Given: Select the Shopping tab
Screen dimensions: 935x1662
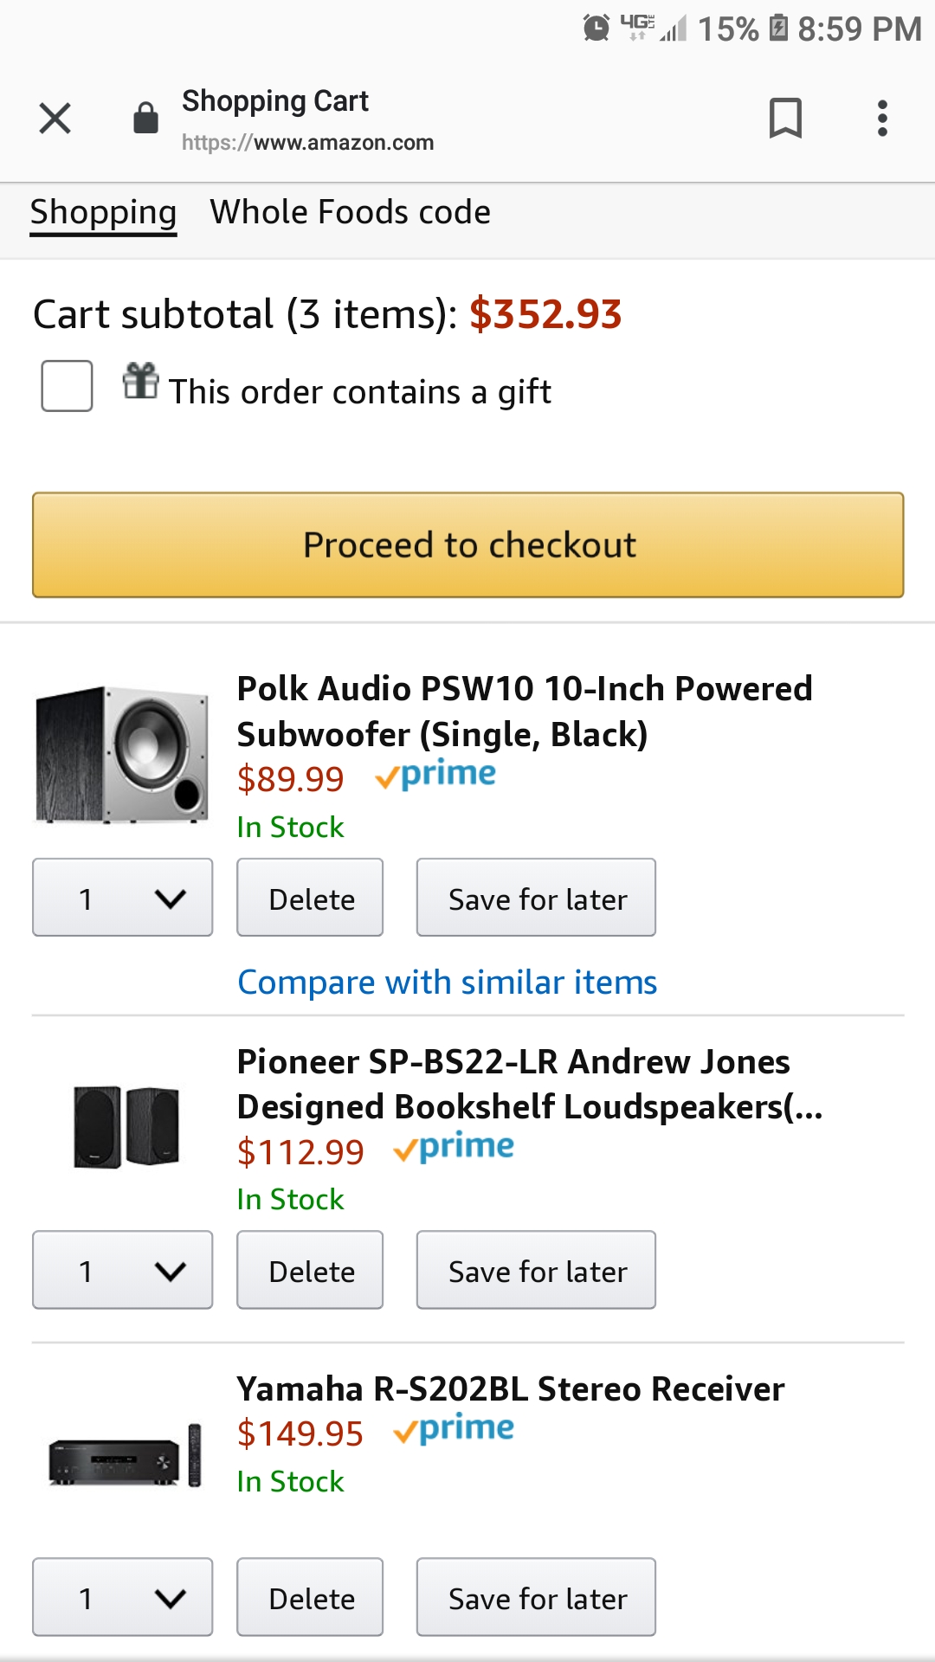Looking at the screenshot, I should (x=103, y=213).
